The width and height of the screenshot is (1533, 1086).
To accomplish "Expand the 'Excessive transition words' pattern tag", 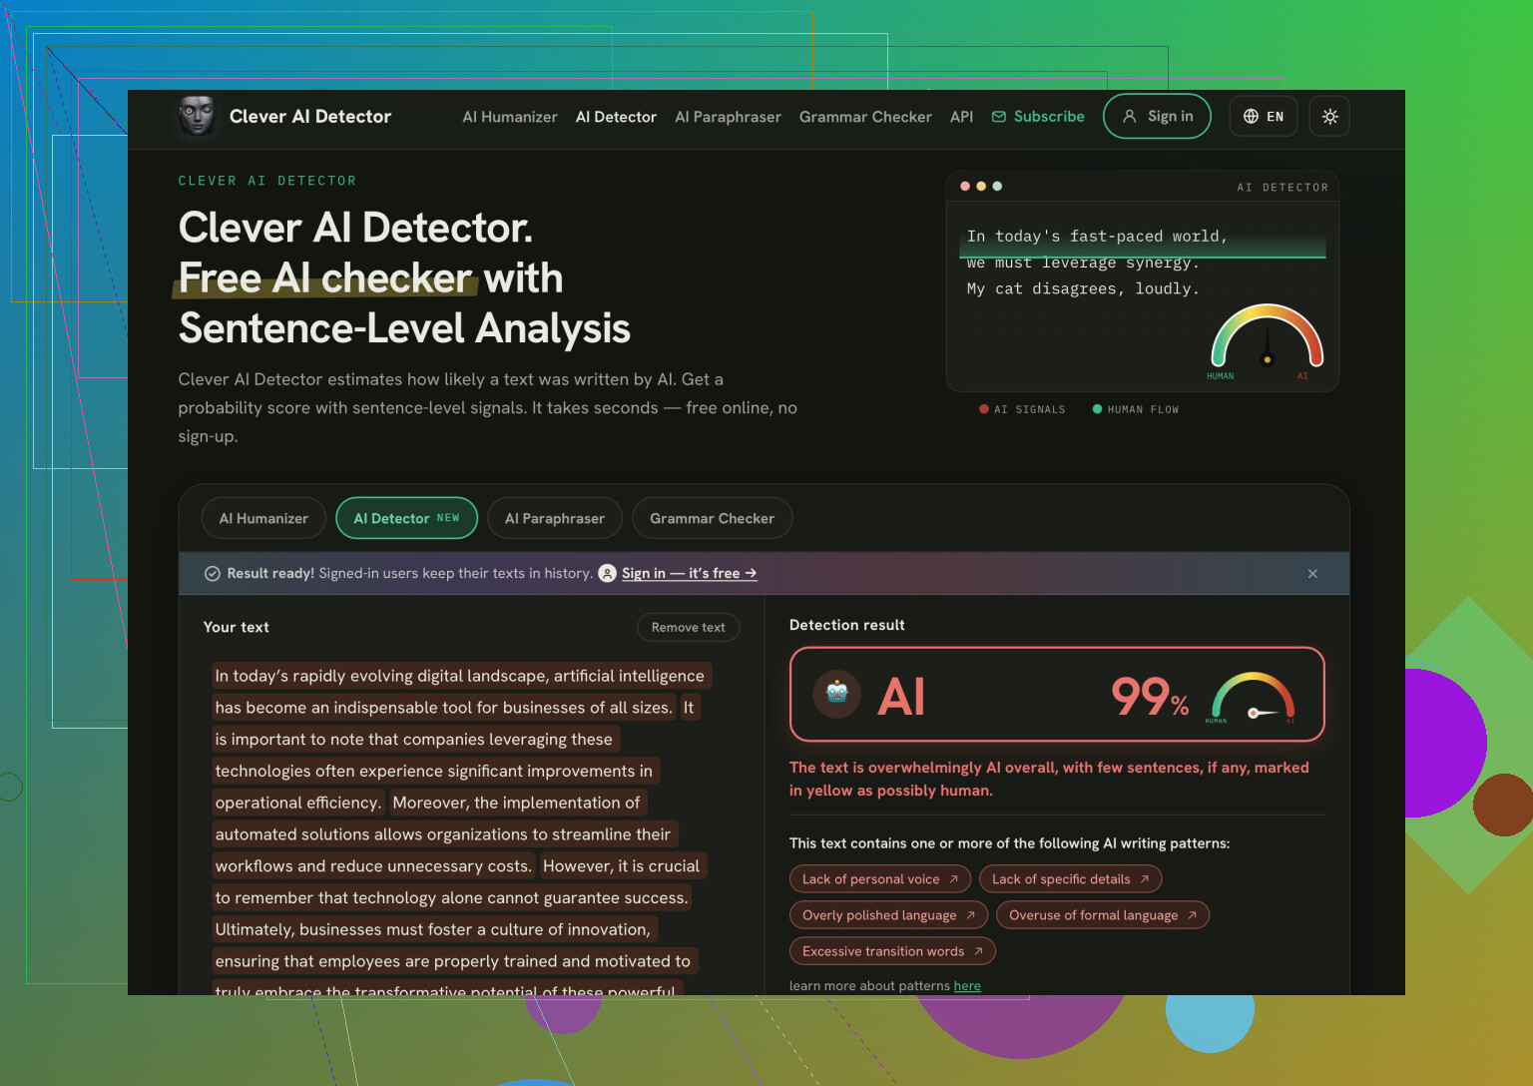I will pyautogui.click(x=892, y=951).
